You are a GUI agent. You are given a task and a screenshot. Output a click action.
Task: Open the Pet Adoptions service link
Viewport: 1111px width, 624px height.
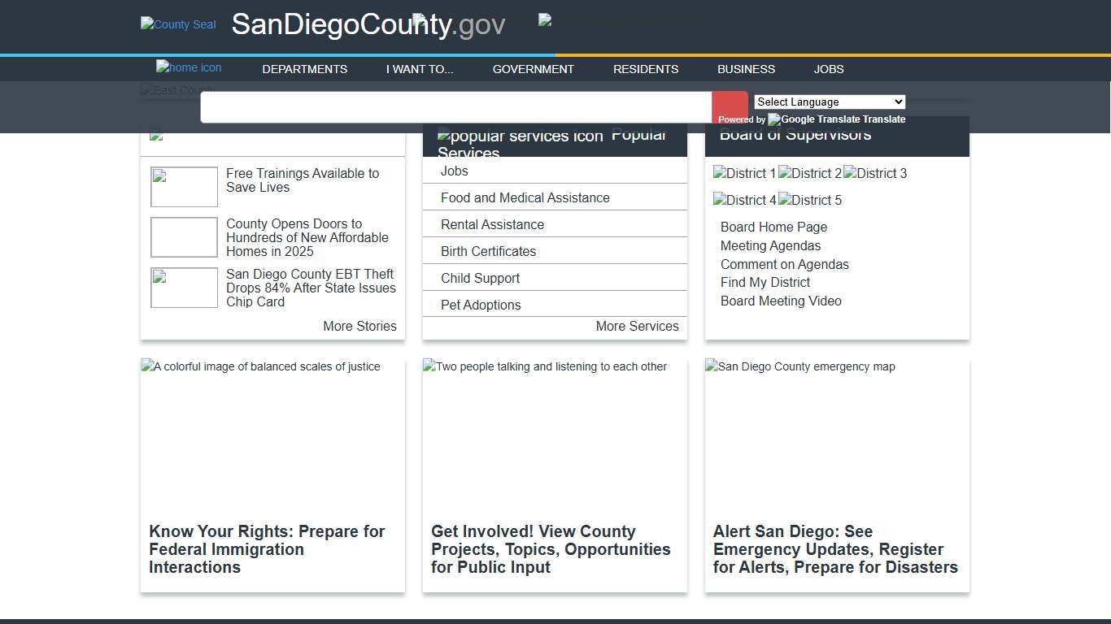click(480, 305)
